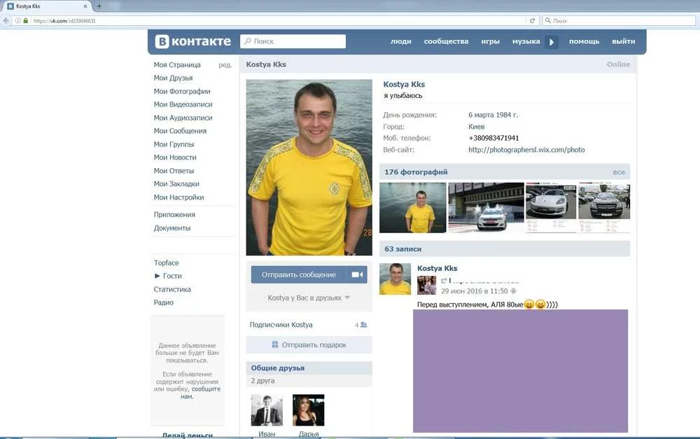Open the white Porsche photo thumbnail

click(x=551, y=207)
